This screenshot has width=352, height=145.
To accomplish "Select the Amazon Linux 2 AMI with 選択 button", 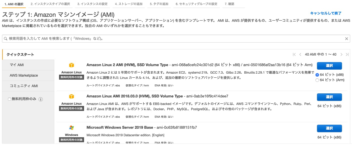I will (329, 66).
